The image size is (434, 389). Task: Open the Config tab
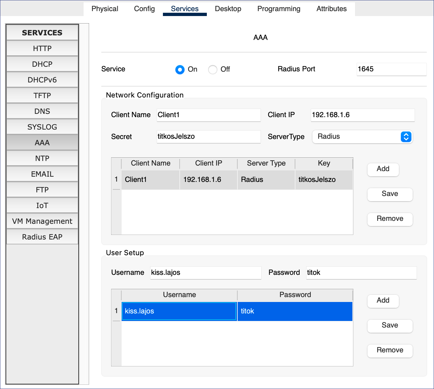[145, 9]
